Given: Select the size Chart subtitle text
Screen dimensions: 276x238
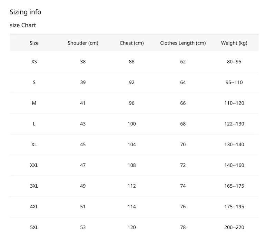Looking at the screenshot, I should pyautogui.click(x=23, y=25).
